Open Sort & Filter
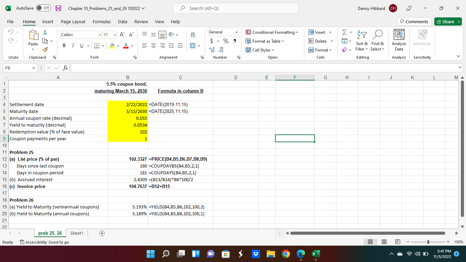 pyautogui.click(x=362, y=40)
